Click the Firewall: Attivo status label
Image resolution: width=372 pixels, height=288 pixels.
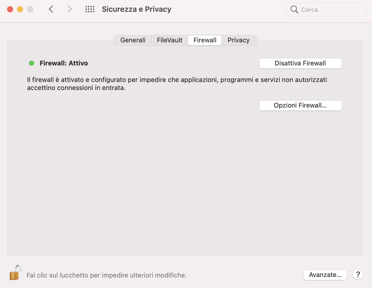pyautogui.click(x=64, y=63)
